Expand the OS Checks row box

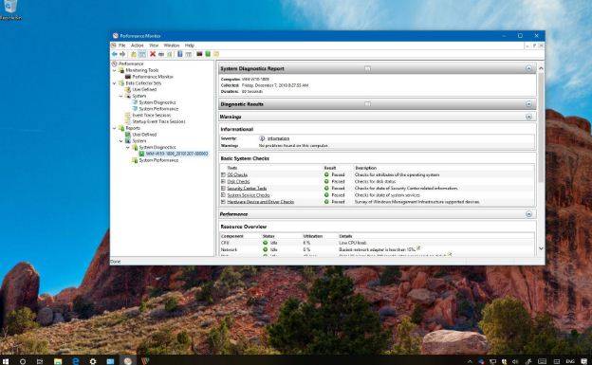223,174
